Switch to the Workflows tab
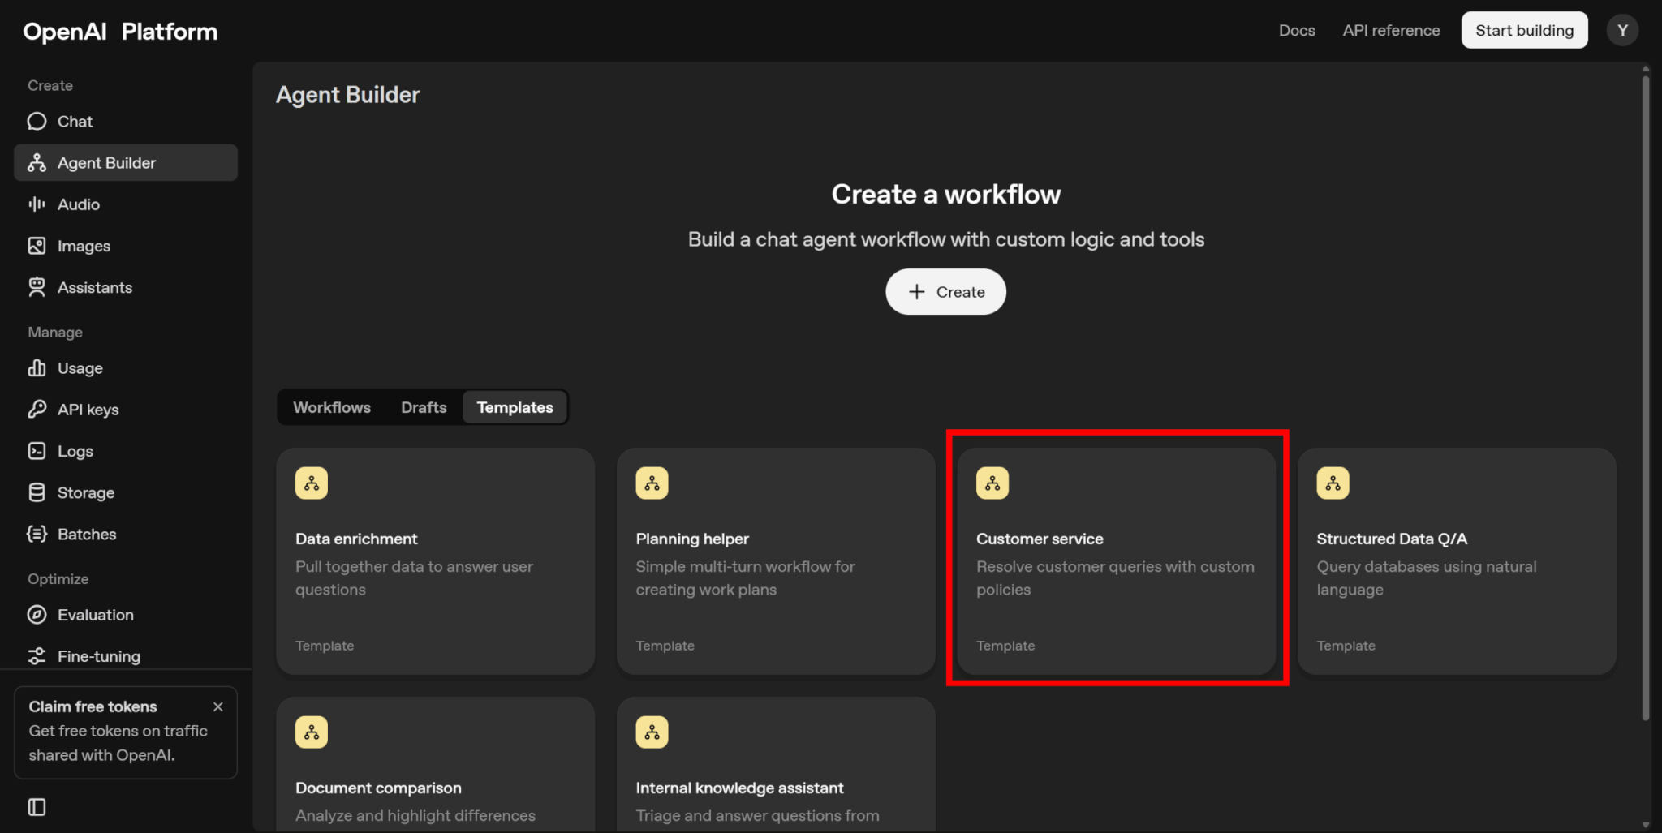Screen dimensions: 1662x833 [331, 407]
